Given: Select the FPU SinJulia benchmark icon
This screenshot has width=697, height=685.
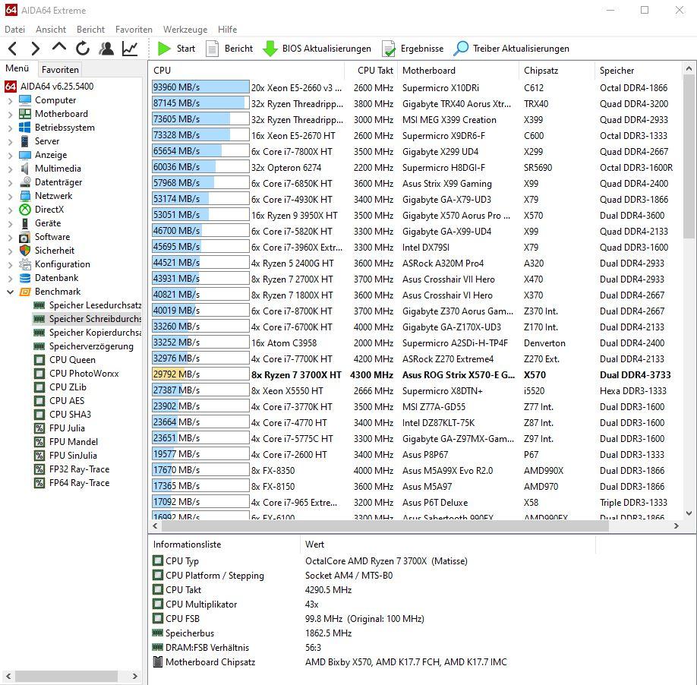Looking at the screenshot, I should [x=39, y=455].
